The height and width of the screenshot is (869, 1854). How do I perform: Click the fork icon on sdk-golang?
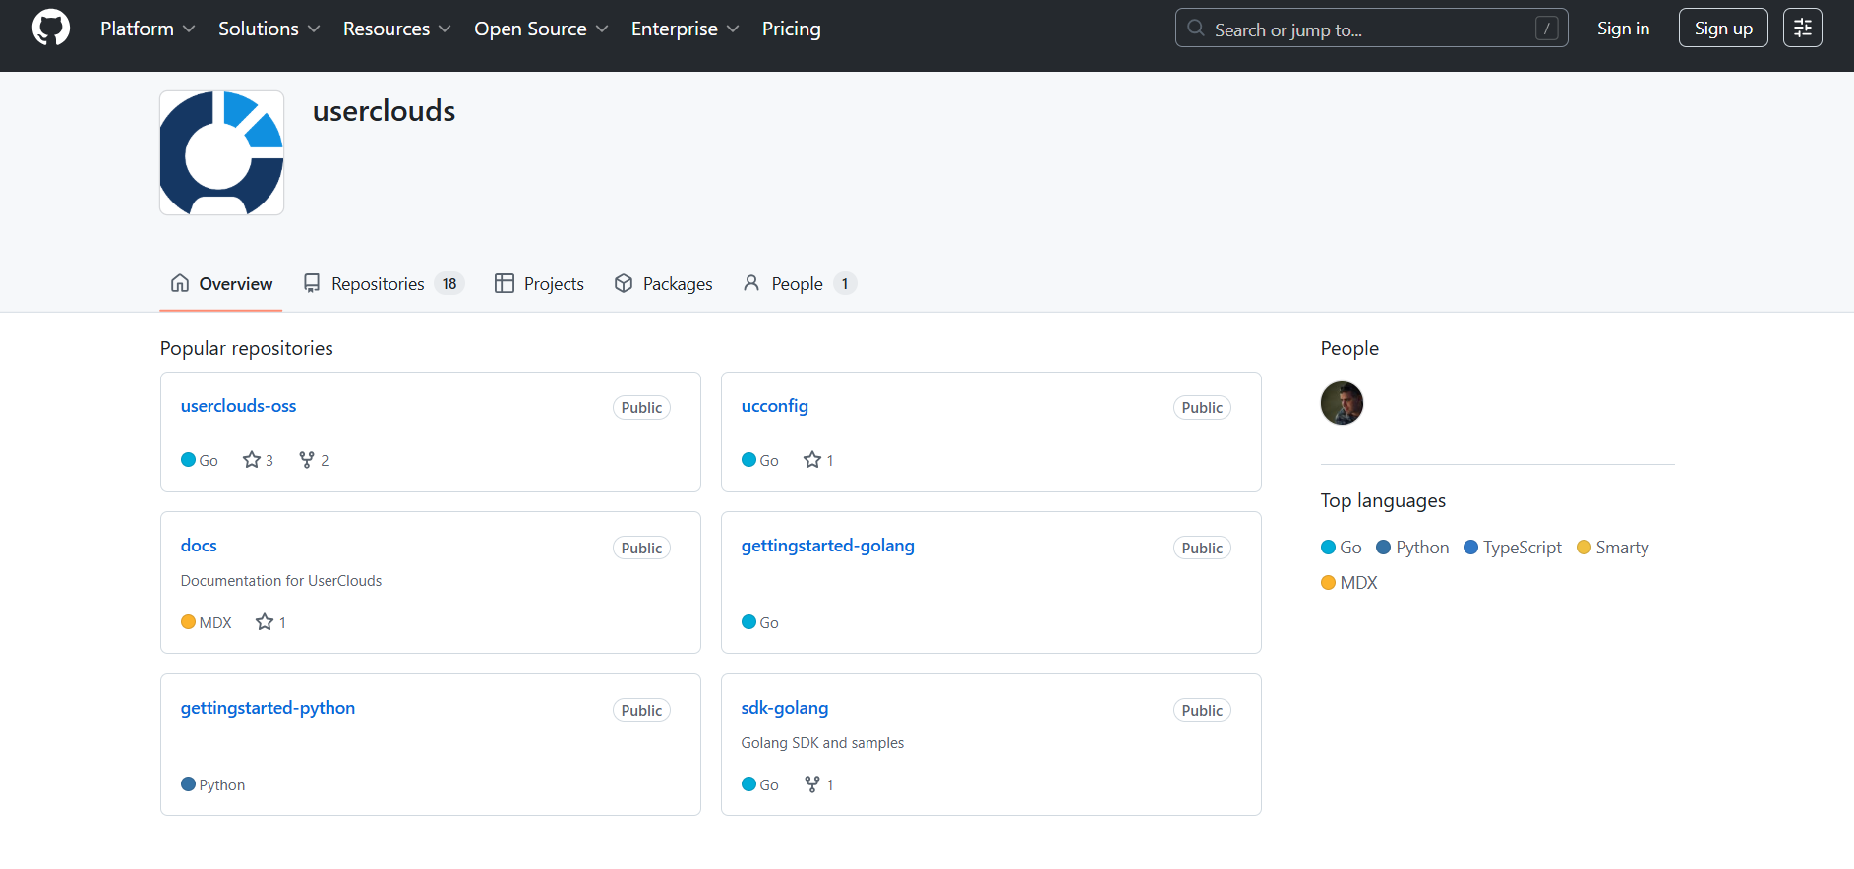pos(812,784)
